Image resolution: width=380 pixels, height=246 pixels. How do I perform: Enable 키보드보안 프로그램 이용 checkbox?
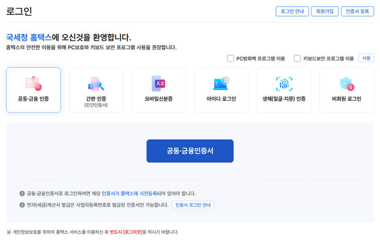[x=297, y=58]
